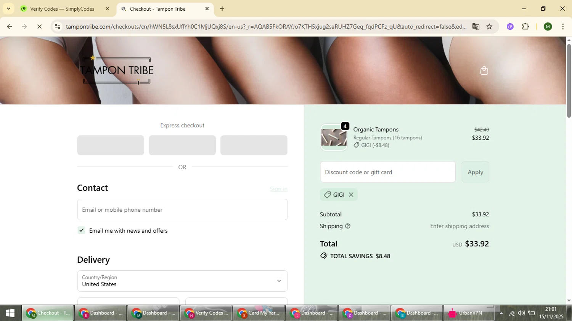Image resolution: width=572 pixels, height=321 pixels.
Task: Click the translate page icon
Action: pos(476,27)
